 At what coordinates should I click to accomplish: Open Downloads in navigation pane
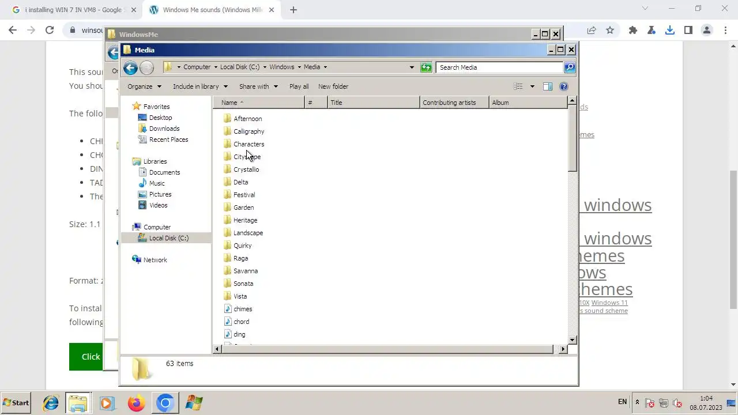point(164,129)
